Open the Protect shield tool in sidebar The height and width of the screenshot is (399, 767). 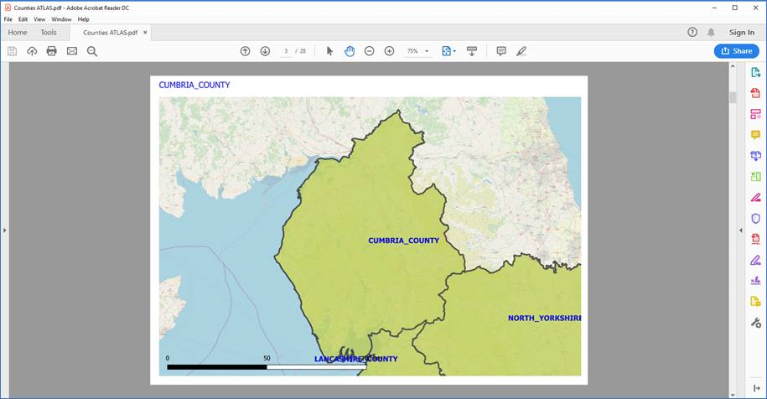tap(755, 218)
